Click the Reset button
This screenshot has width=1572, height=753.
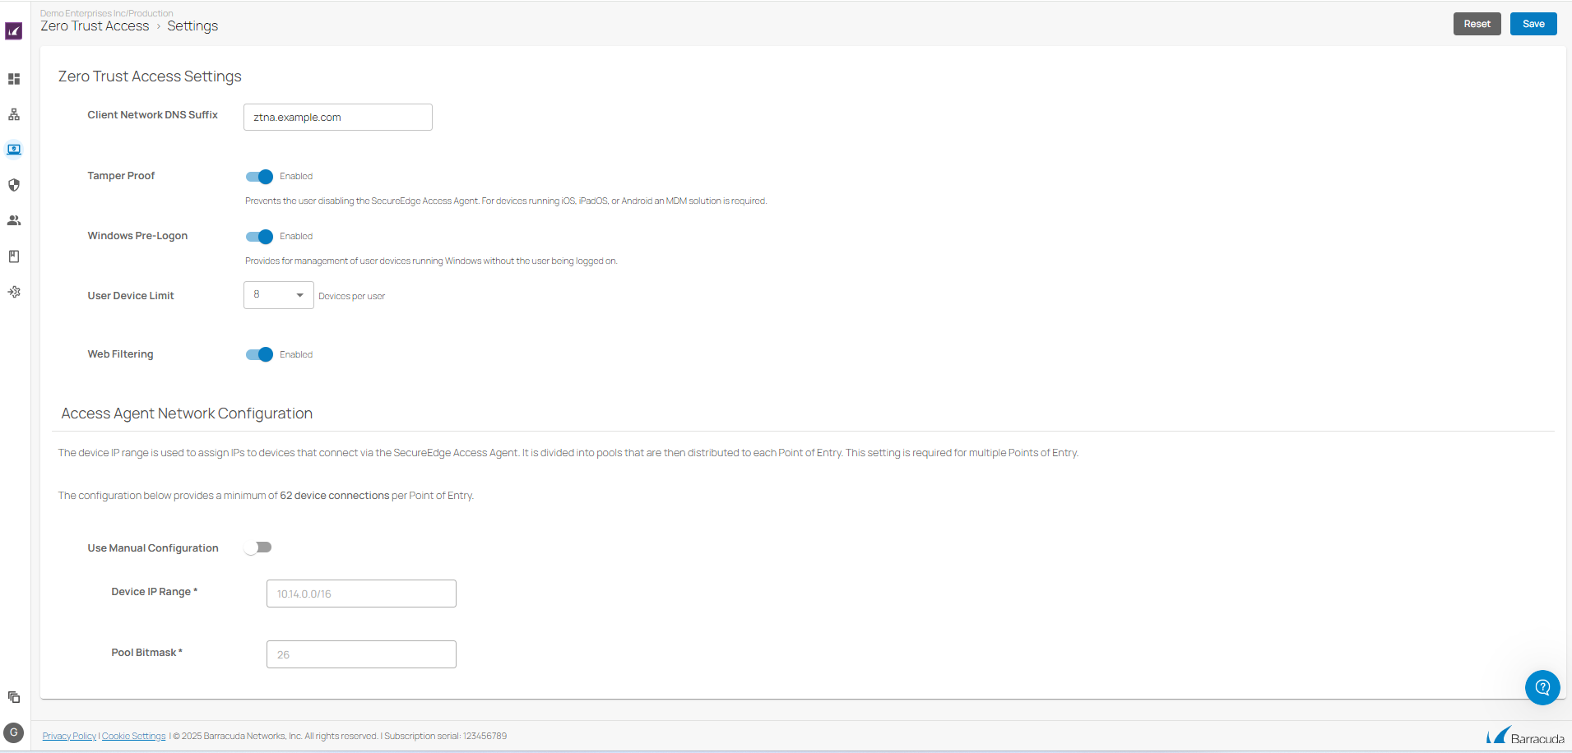click(x=1477, y=24)
